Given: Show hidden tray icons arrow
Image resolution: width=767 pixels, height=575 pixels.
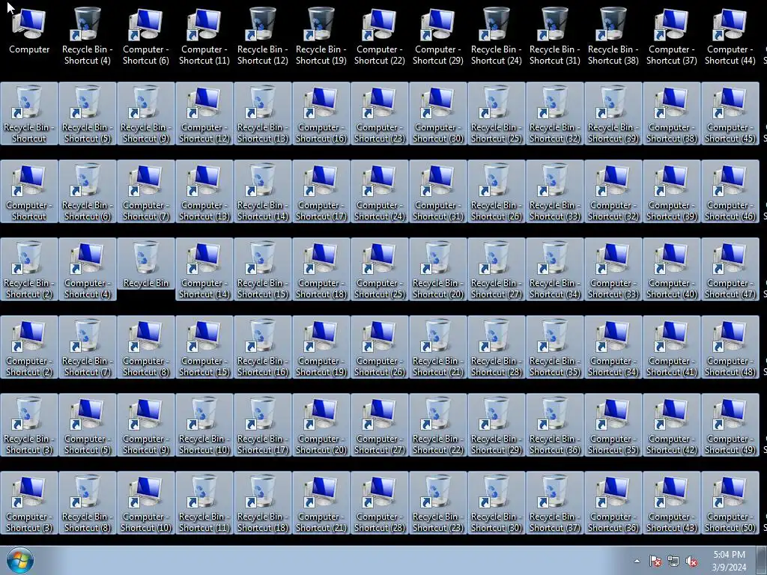Looking at the screenshot, I should coord(637,561).
